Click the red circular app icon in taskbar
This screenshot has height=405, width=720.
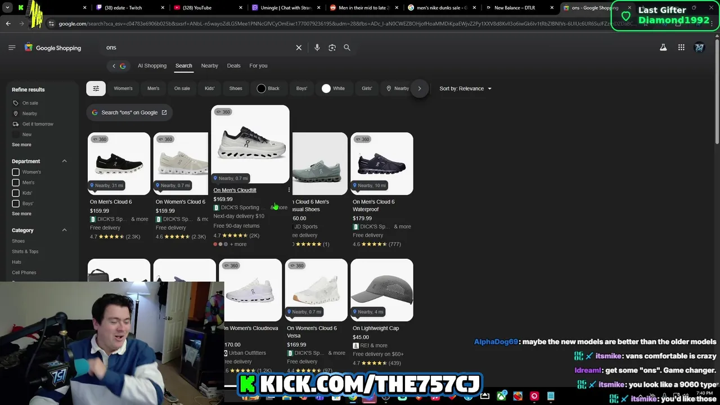534,397
